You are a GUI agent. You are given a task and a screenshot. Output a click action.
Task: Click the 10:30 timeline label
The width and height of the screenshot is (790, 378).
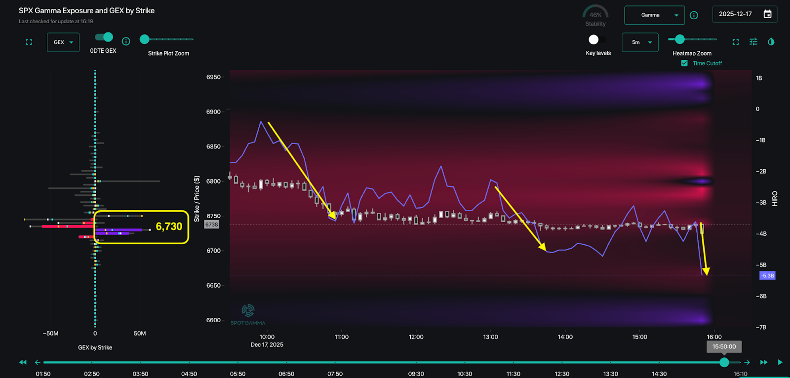tap(465, 374)
